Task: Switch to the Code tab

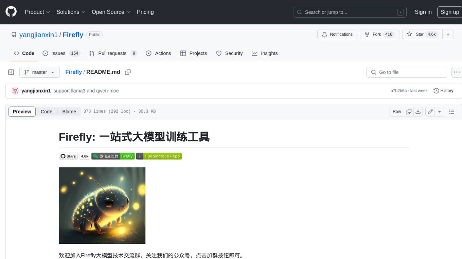Action: click(x=24, y=53)
